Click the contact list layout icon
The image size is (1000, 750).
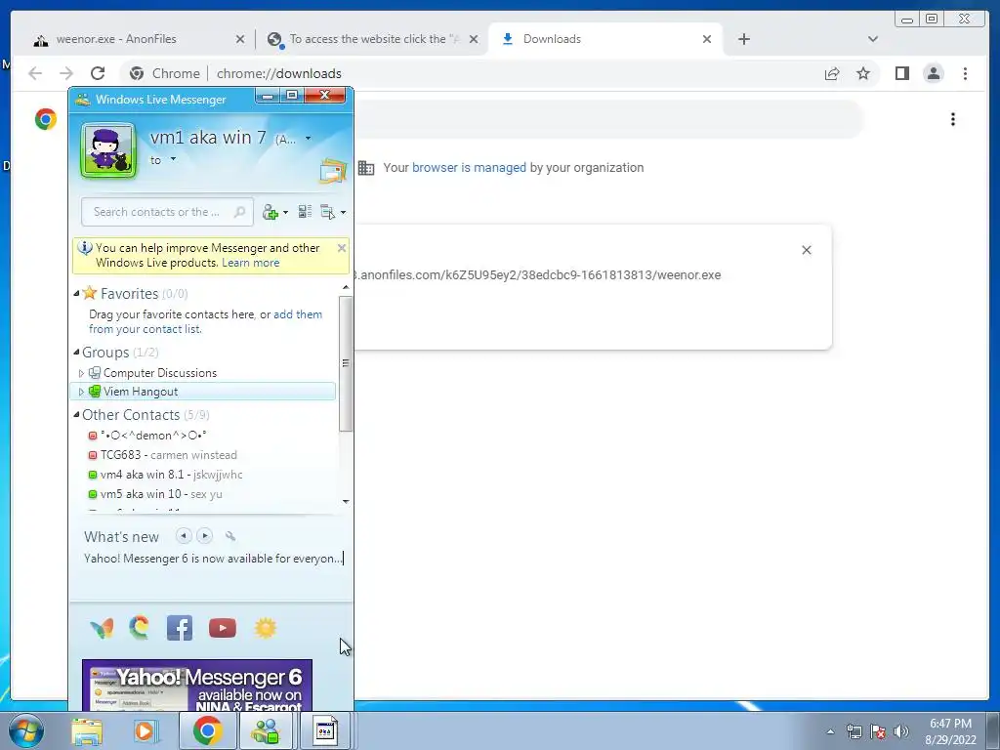pos(305,212)
